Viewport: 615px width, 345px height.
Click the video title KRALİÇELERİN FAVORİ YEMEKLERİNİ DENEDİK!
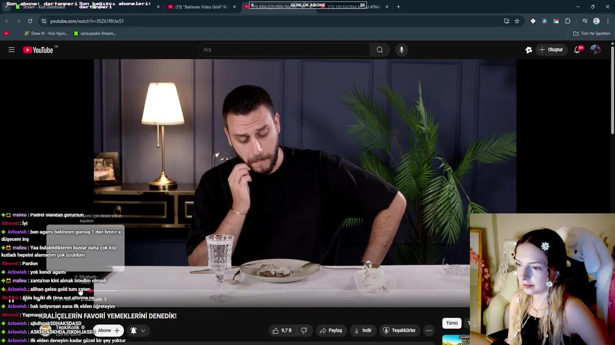tap(108, 316)
